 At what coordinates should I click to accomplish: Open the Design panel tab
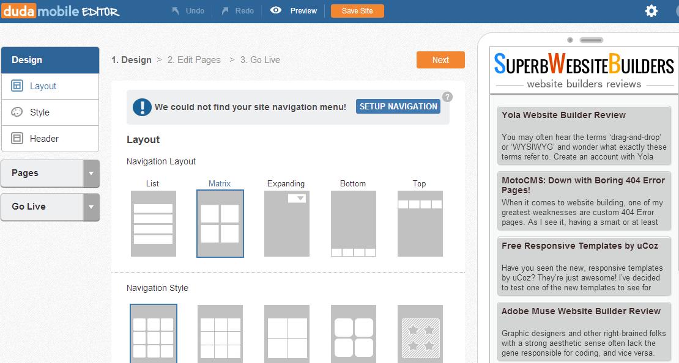(x=50, y=60)
